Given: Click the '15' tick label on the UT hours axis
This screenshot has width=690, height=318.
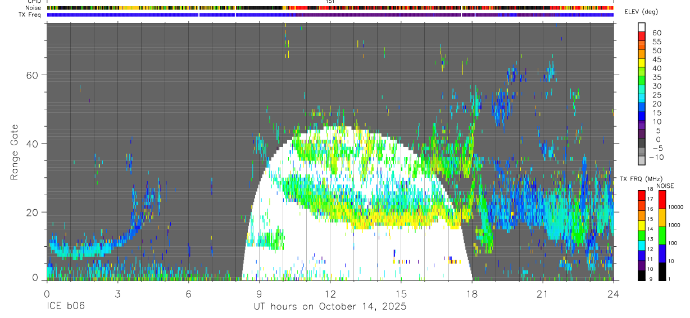Looking at the screenshot, I should 401,293.
